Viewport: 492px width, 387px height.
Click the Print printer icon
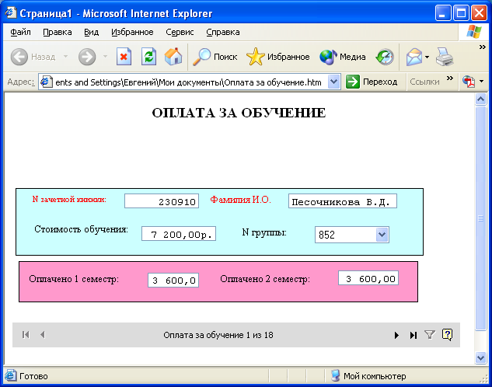tap(445, 57)
